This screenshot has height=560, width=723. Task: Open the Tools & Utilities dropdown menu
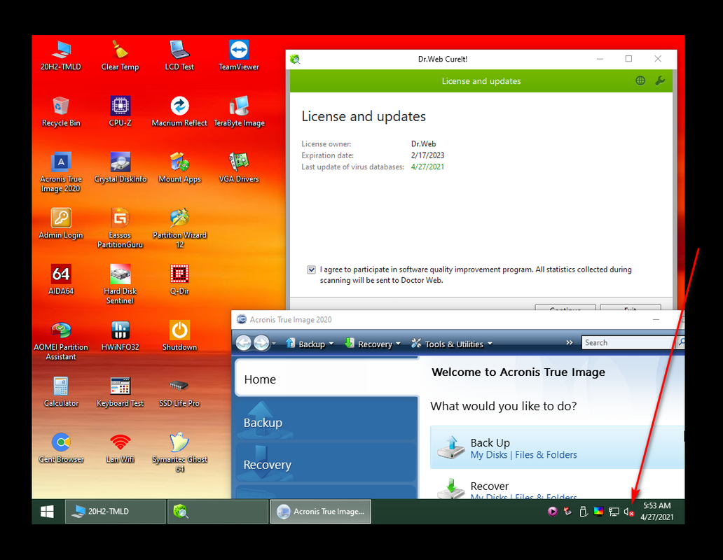tap(452, 344)
